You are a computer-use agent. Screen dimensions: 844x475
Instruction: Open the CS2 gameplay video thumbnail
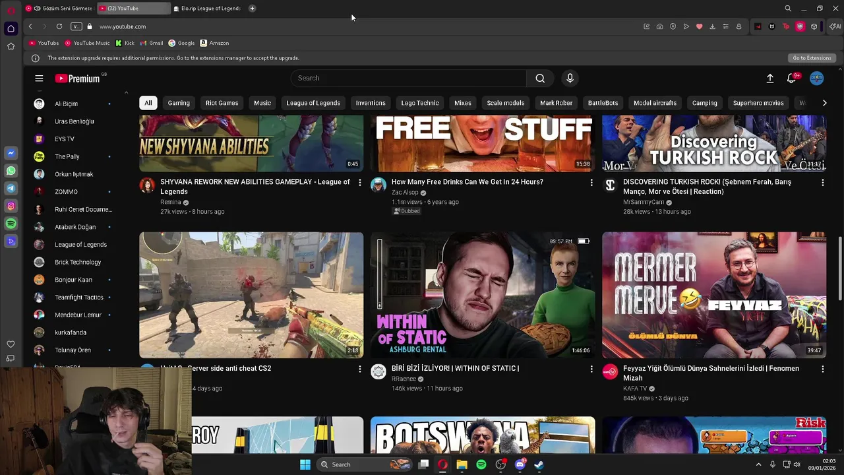[x=251, y=295]
